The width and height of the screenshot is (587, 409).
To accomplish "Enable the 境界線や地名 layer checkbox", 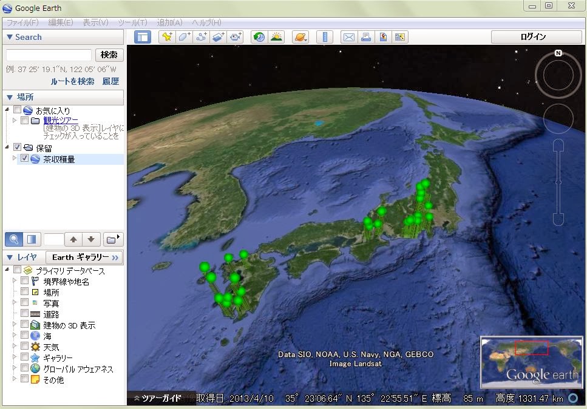I will tap(25, 280).
